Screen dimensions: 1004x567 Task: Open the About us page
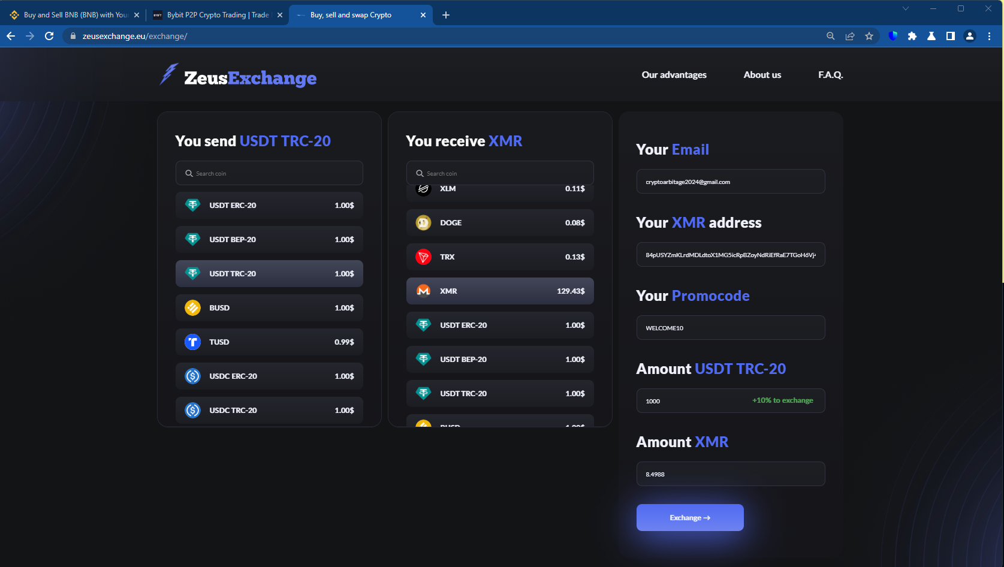pos(762,74)
